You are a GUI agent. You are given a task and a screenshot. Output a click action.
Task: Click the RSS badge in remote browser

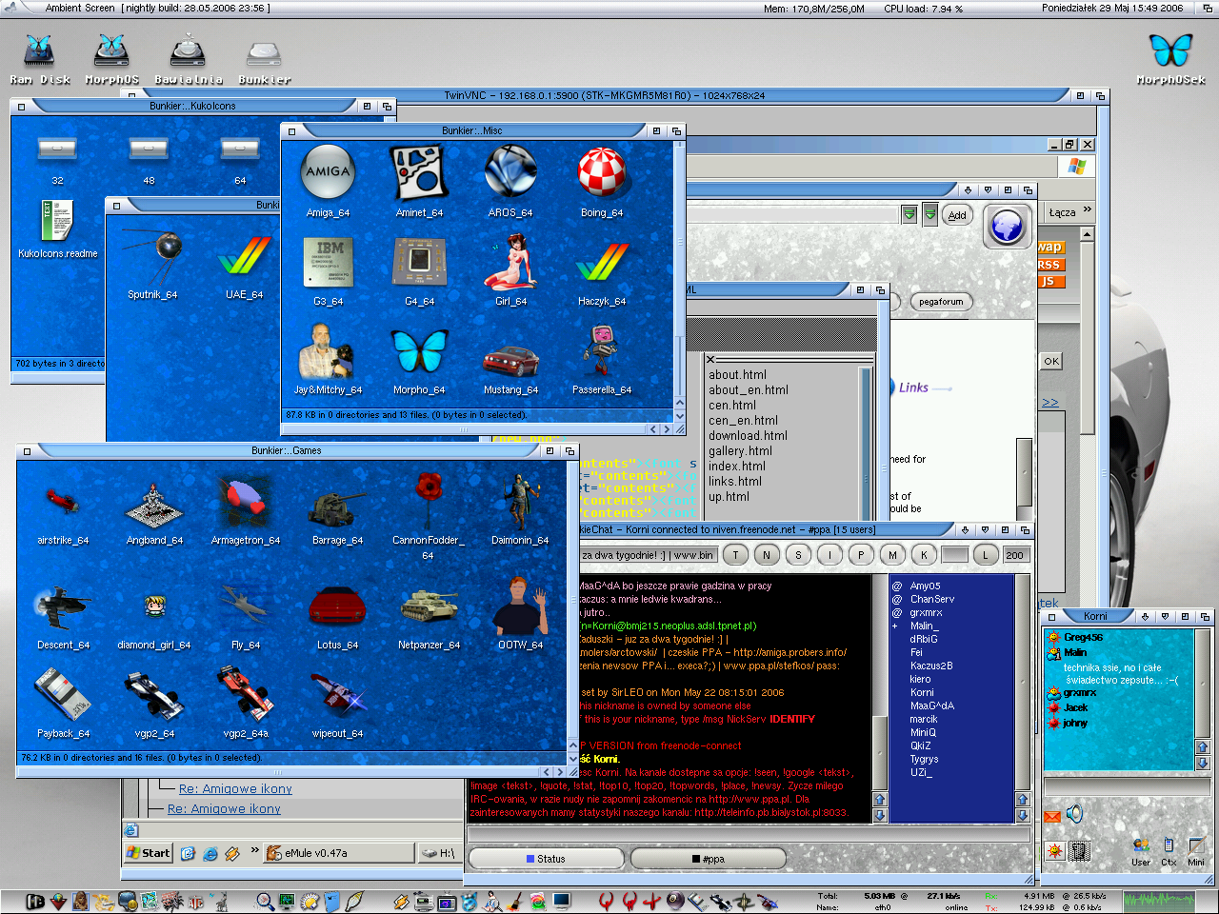tap(1049, 265)
